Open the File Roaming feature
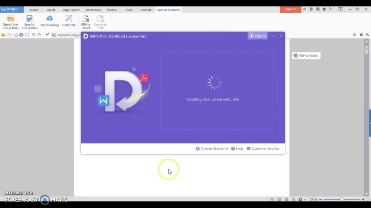This screenshot has width=371, height=208. 50,21
